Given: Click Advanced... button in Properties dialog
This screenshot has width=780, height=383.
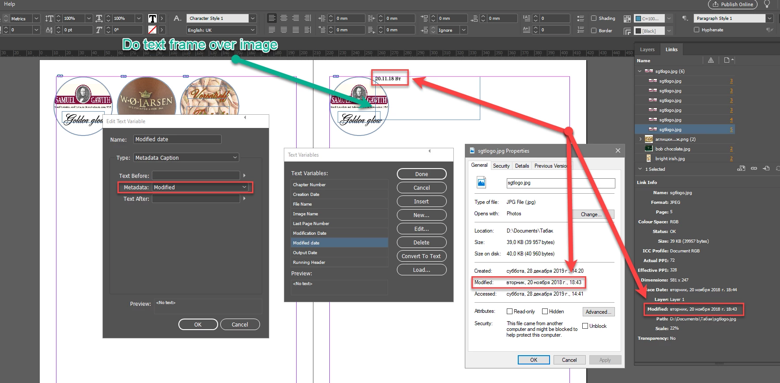Looking at the screenshot, I should (599, 312).
